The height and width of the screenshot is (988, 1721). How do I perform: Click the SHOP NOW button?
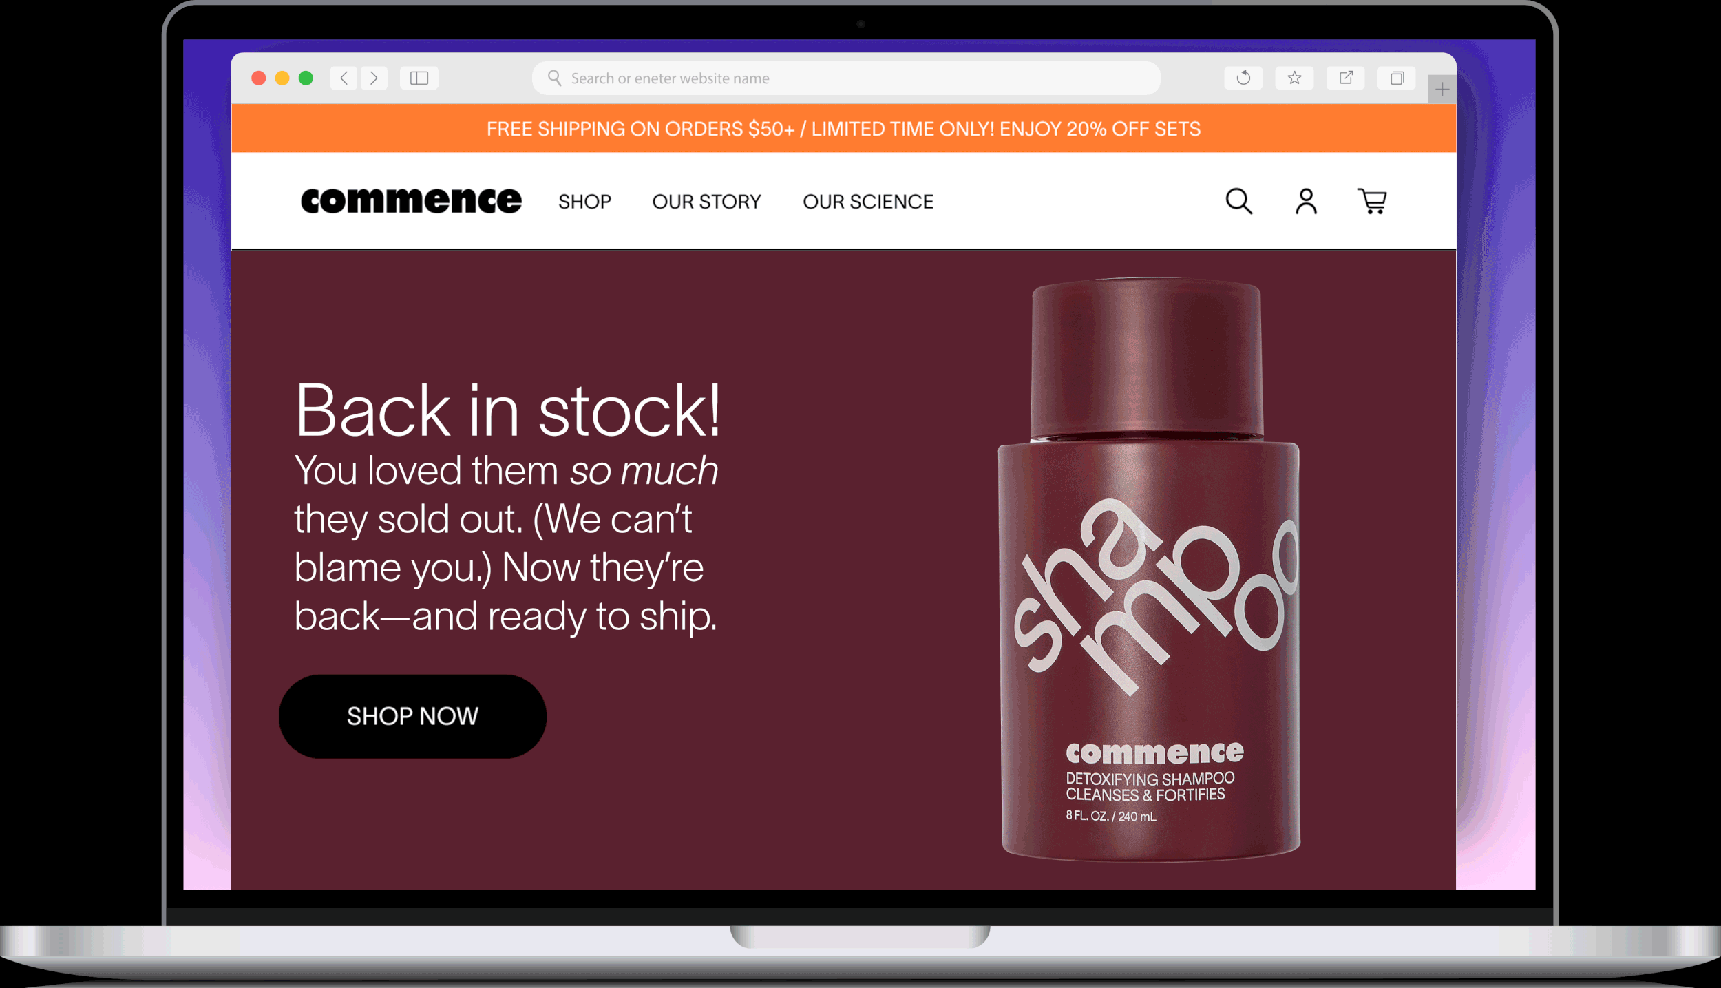(x=412, y=716)
